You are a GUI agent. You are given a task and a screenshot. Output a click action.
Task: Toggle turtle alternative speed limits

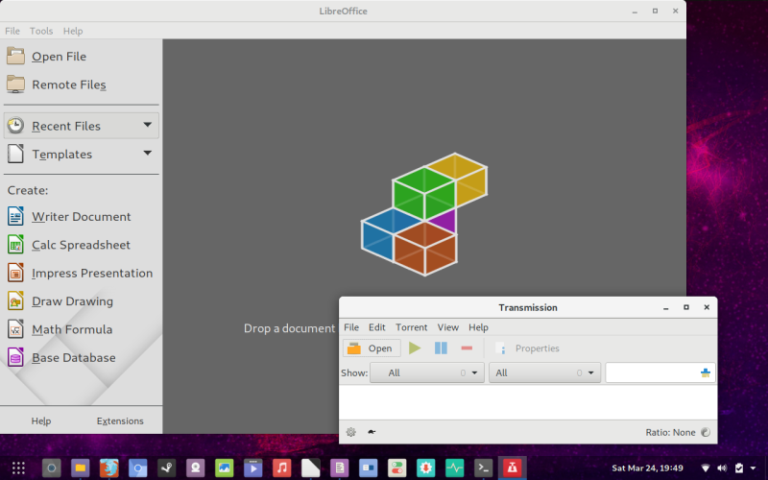pyautogui.click(x=372, y=432)
